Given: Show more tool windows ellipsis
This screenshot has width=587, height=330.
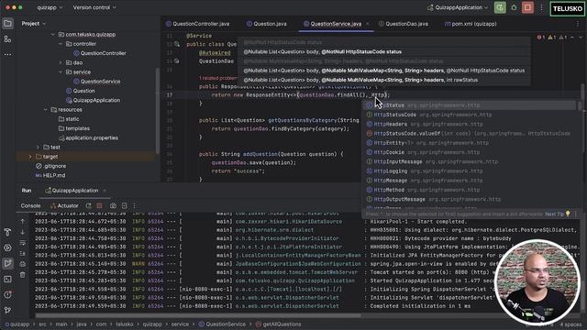Looking at the screenshot, I should tap(7, 55).
